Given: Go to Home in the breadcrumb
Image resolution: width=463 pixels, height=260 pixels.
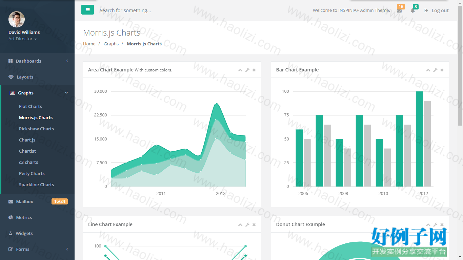Looking at the screenshot, I should coord(89,44).
